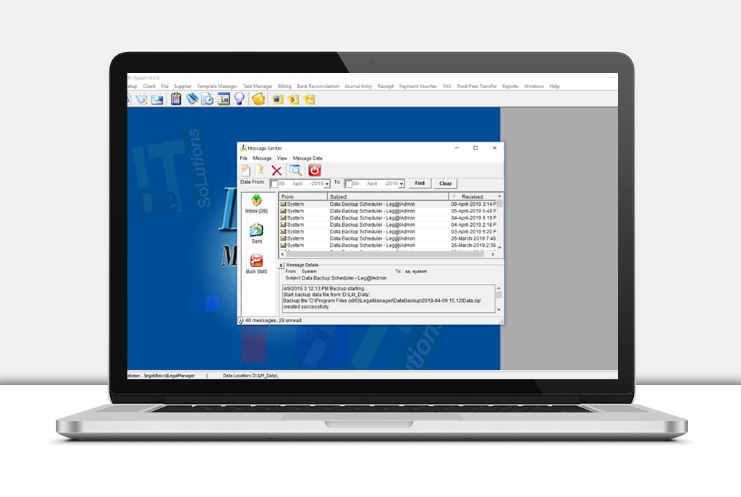Click the light bulb icon in the toolbar
This screenshot has width=741, height=497.
[x=239, y=99]
